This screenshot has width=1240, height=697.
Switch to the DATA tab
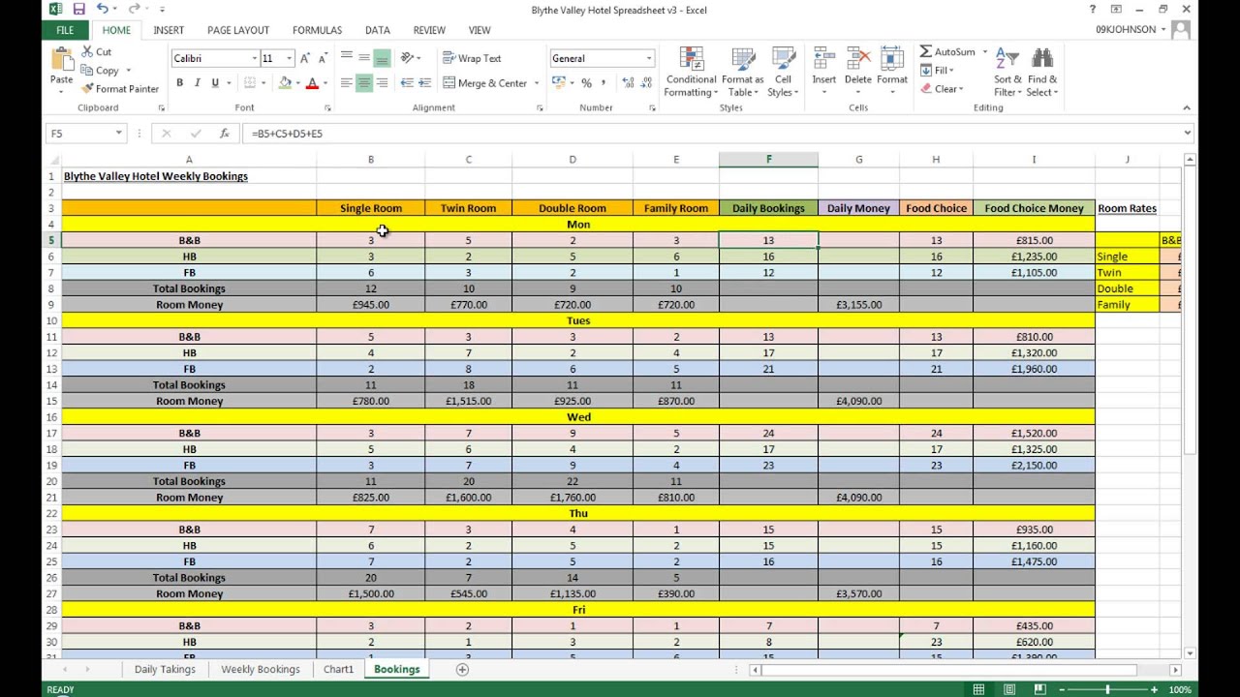(378, 30)
